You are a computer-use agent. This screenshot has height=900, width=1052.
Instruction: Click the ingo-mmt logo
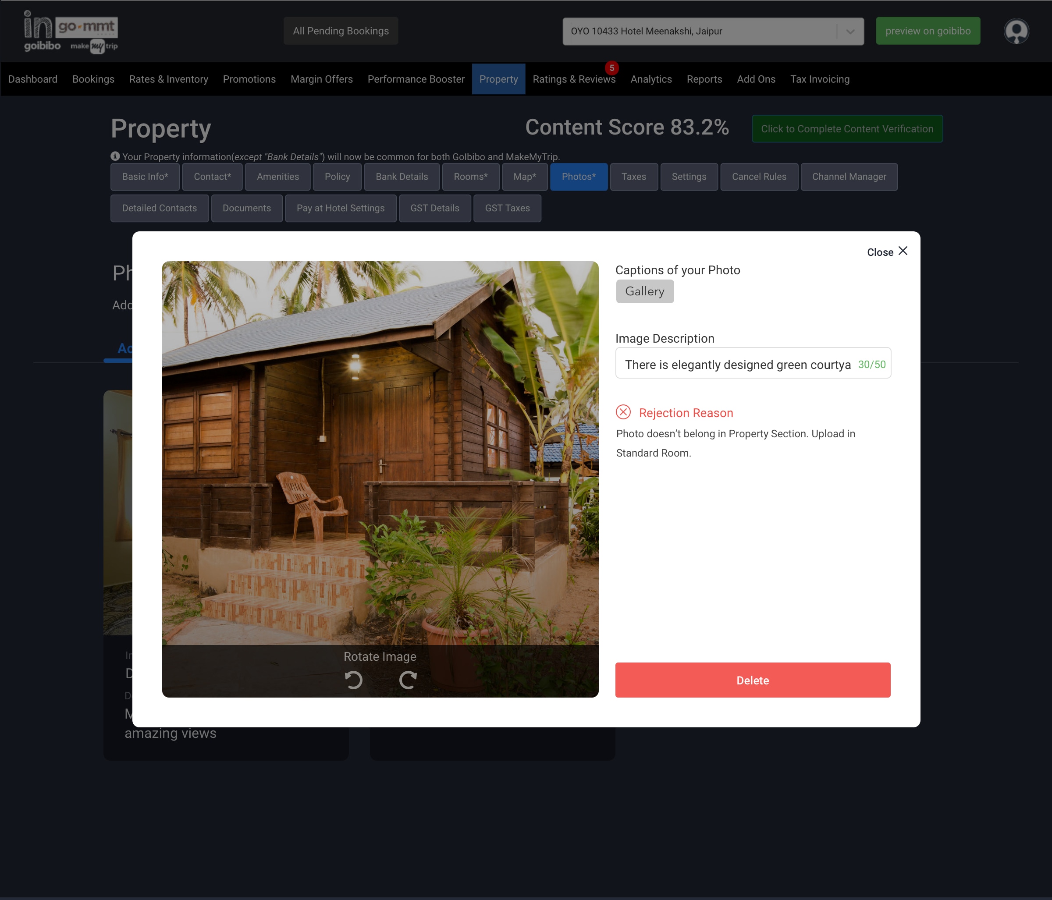click(71, 32)
